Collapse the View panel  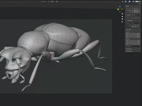pyautogui.click(x=127, y=6)
